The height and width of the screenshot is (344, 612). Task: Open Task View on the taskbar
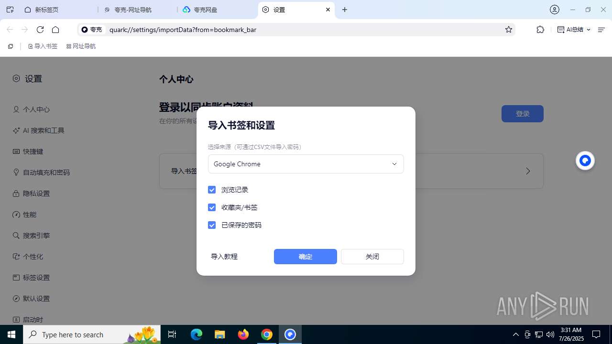coord(172,334)
